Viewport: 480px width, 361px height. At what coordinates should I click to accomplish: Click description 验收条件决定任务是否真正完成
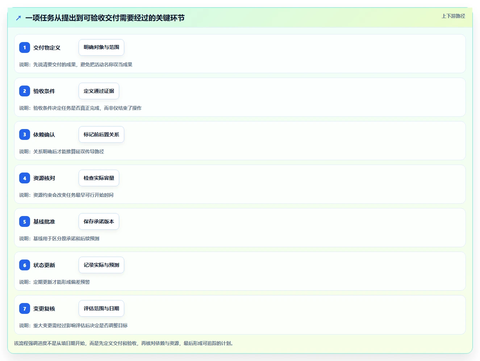coord(80,108)
